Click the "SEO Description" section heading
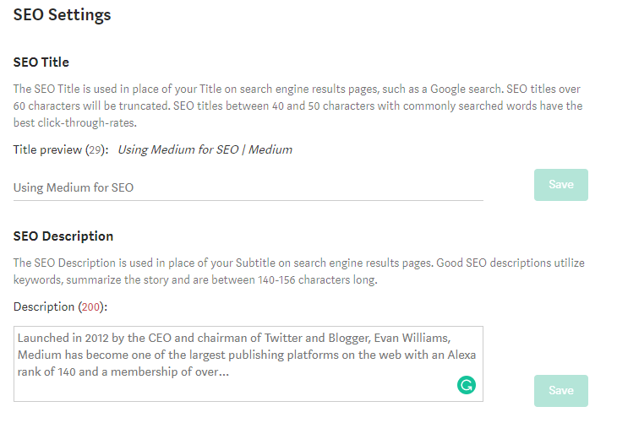Screen dimensions: 617x423 coord(63,236)
